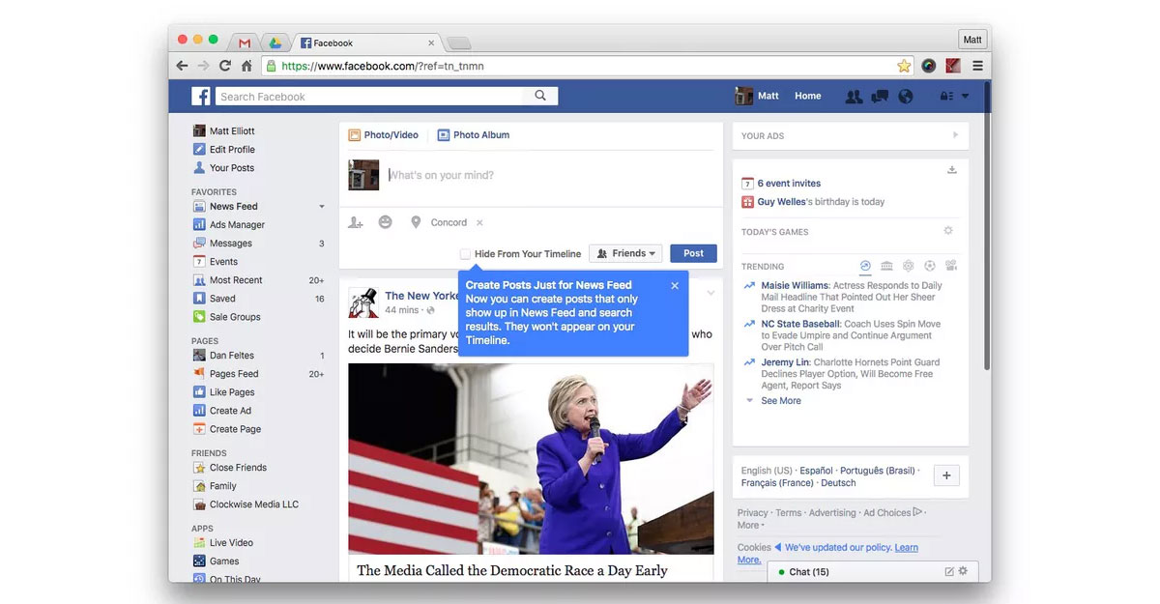
Task: Open 6 event invites link
Action: click(789, 183)
